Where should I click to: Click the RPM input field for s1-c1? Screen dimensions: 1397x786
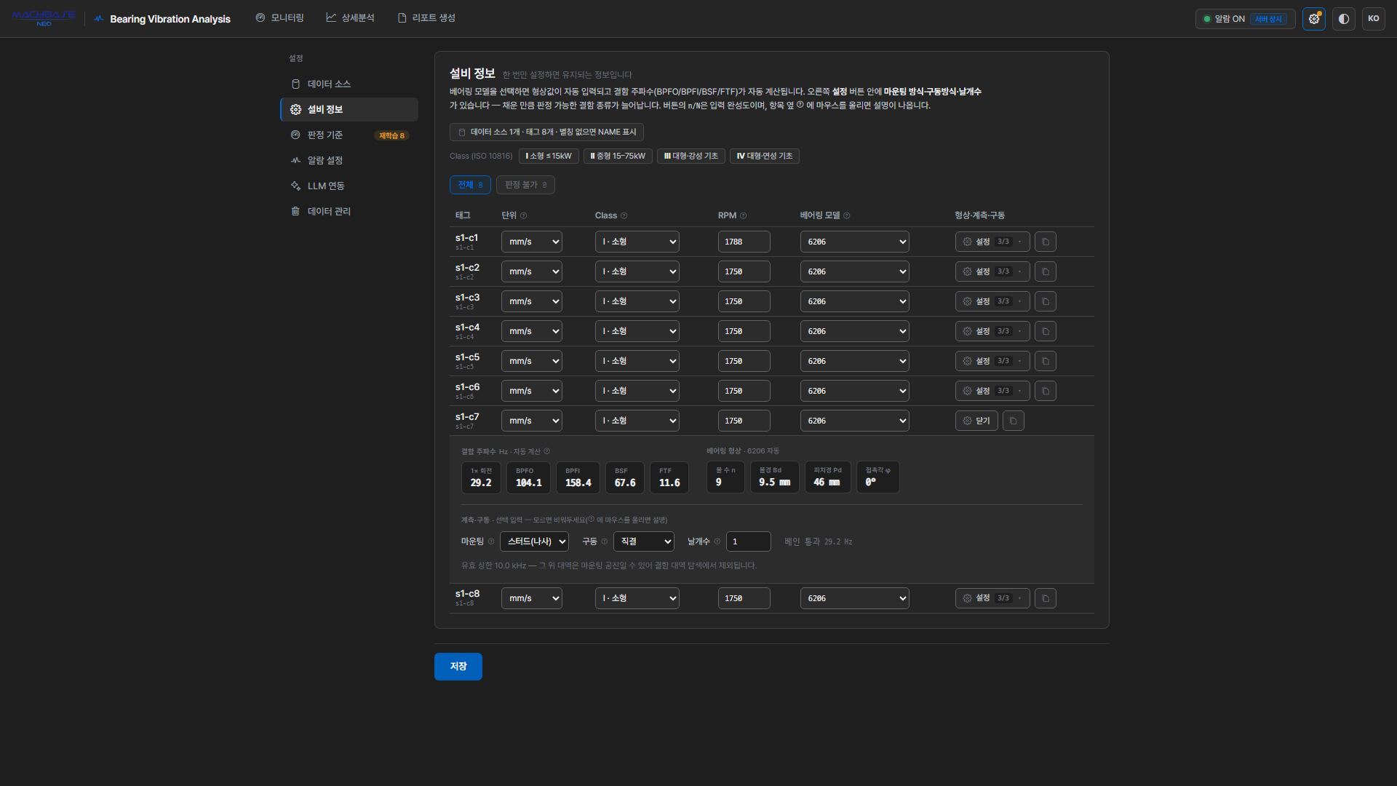(744, 242)
